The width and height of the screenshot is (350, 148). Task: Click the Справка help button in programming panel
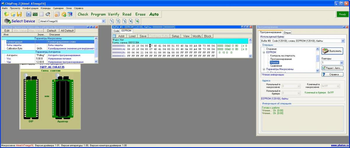click(x=332, y=74)
